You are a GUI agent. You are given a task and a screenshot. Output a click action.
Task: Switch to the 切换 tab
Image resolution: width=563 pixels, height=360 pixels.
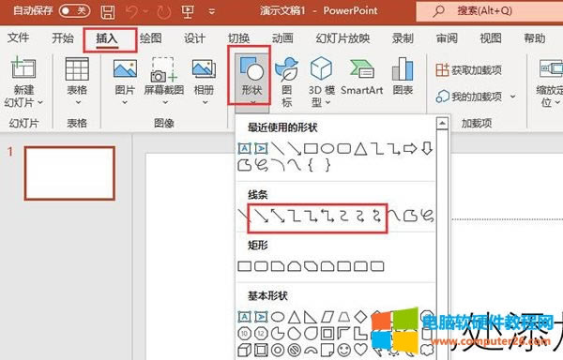coord(238,37)
